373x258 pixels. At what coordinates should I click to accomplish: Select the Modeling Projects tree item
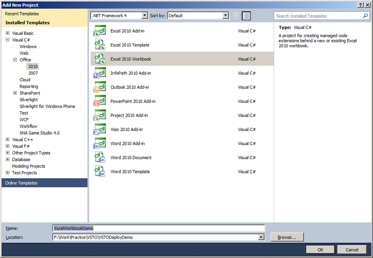click(x=29, y=166)
